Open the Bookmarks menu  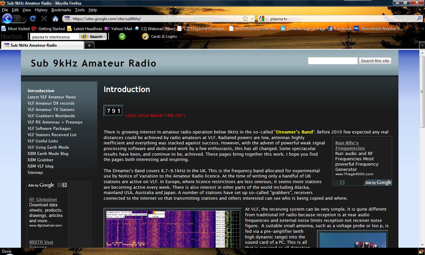click(61, 10)
